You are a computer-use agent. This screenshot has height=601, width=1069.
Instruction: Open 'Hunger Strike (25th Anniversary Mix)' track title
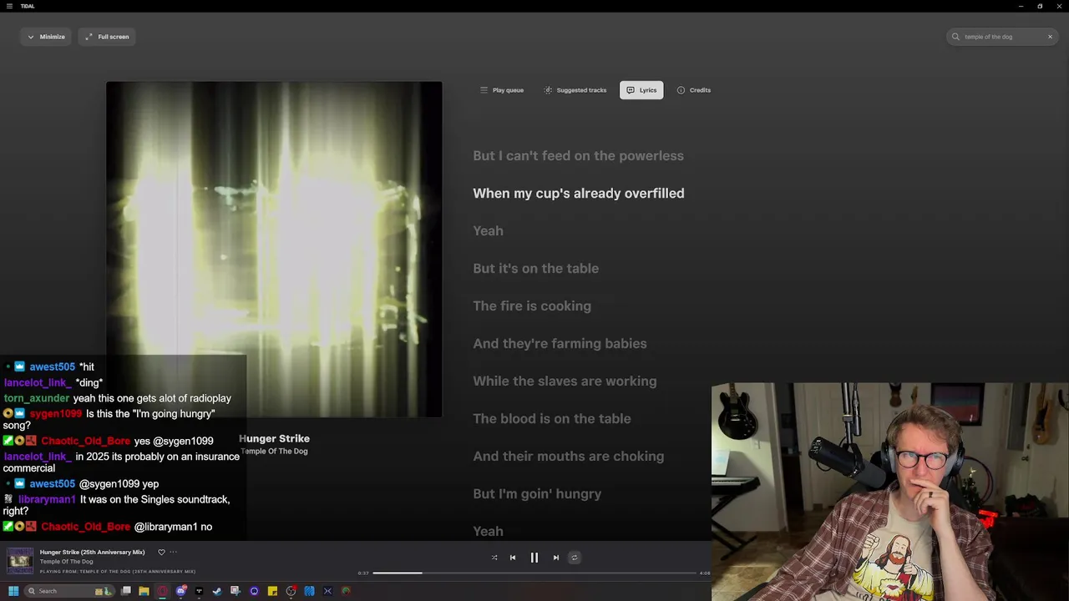tap(92, 552)
